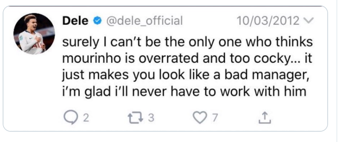Click the reply count number 2
338x142 pixels.
point(86,118)
